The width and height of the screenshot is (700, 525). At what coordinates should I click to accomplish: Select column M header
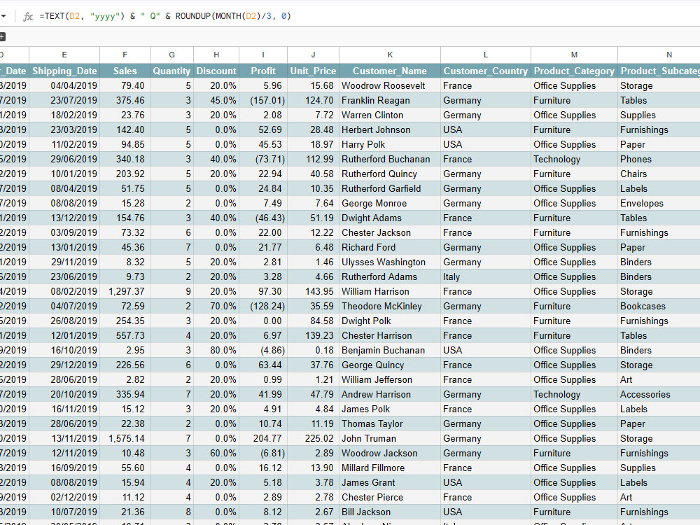[574, 55]
